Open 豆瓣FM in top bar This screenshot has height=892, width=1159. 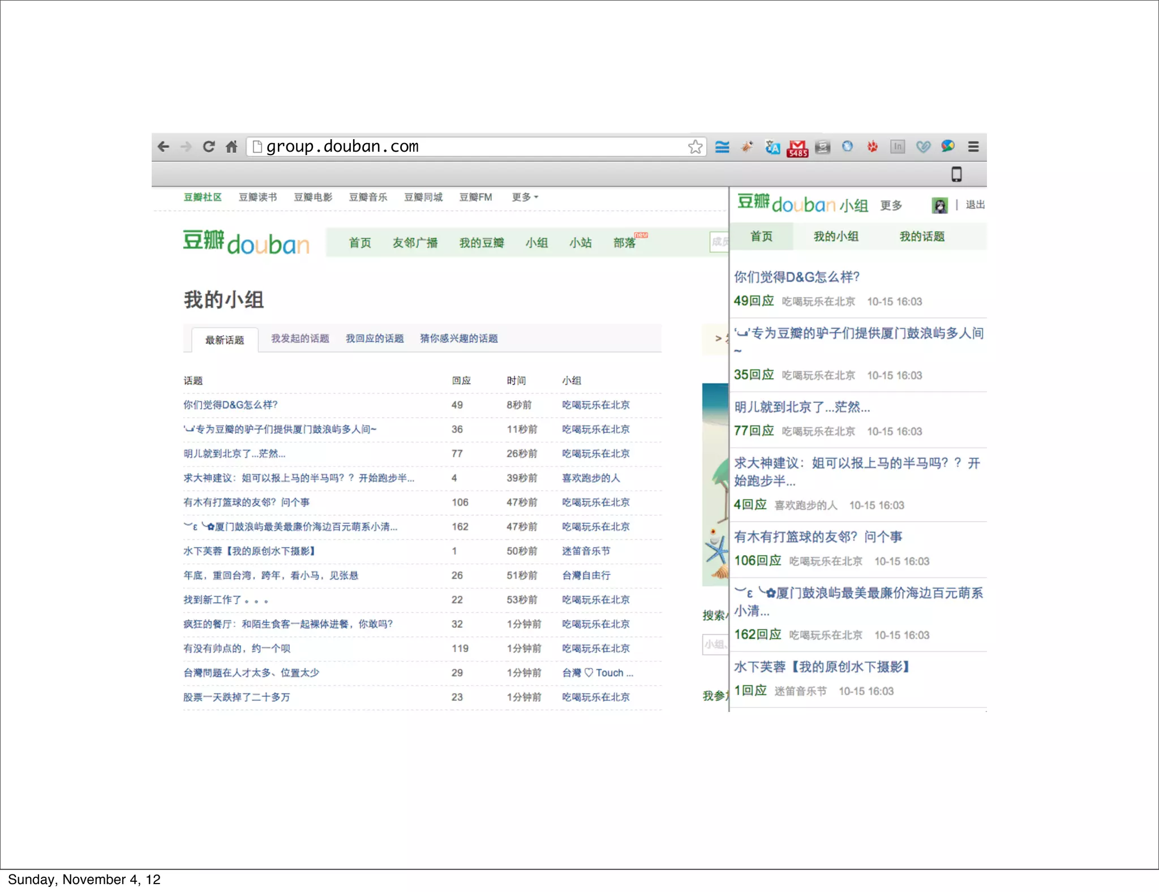click(x=475, y=197)
